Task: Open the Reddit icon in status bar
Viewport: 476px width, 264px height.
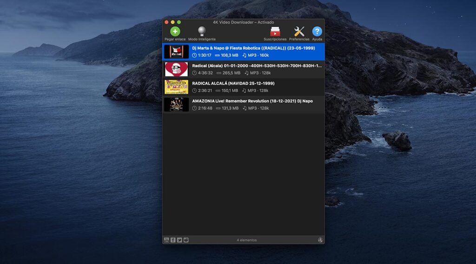Action: click(x=186, y=240)
